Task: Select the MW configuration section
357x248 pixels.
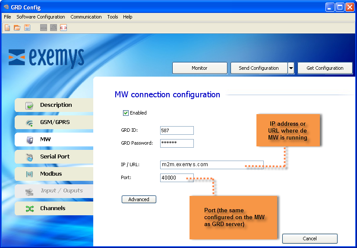Action: (54, 139)
